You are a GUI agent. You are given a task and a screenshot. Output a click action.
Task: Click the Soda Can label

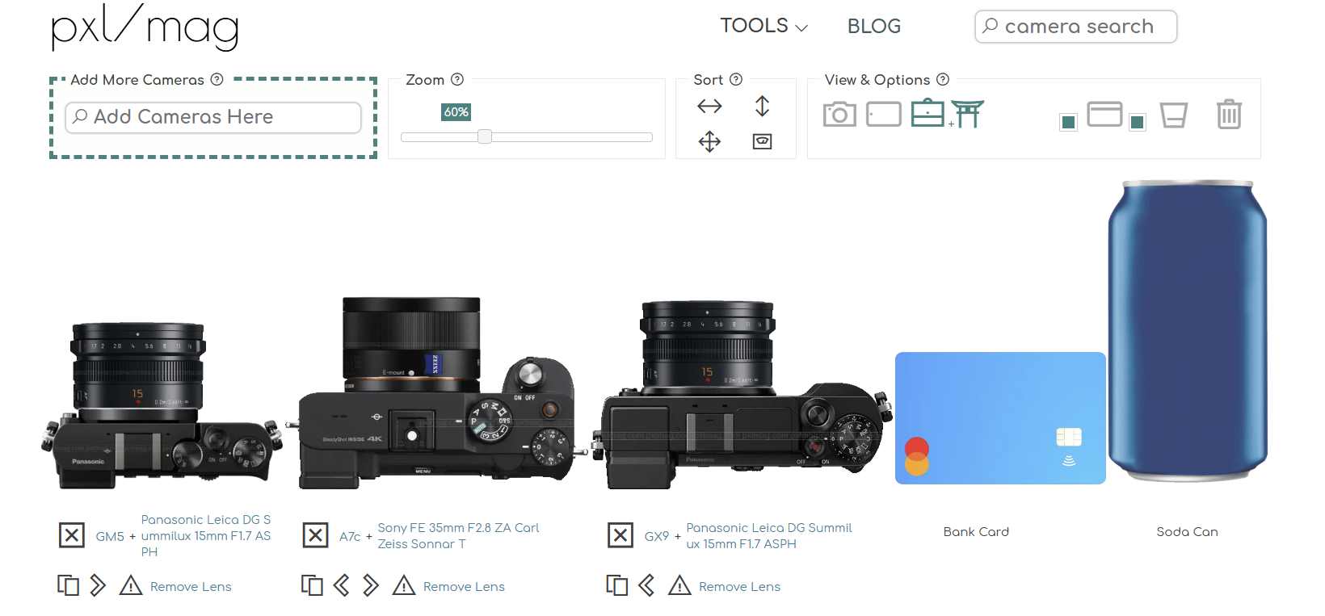pyautogui.click(x=1187, y=532)
